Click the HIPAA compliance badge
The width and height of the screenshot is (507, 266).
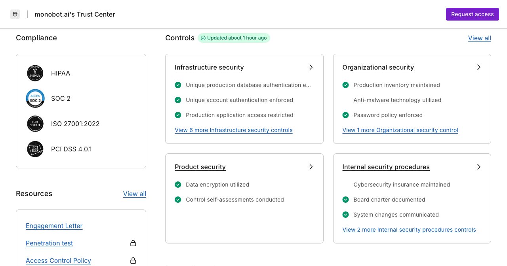(35, 73)
